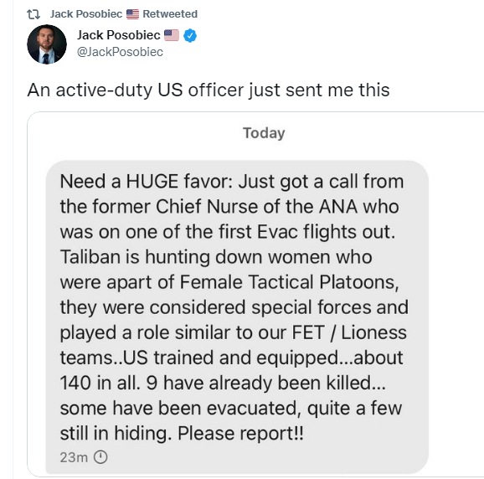
Task: Click the blue verified badge
Action: [190, 35]
